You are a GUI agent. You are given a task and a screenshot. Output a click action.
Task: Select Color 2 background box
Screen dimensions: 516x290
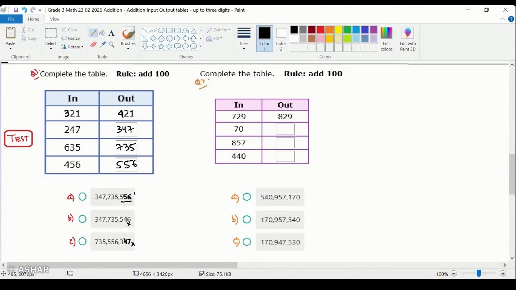(x=281, y=39)
